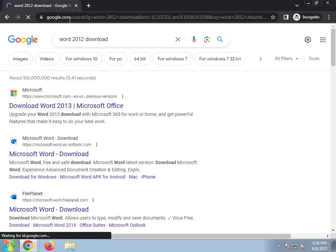Start voice search with microphone icon
The width and height of the screenshot is (336, 252).
coord(194,39)
